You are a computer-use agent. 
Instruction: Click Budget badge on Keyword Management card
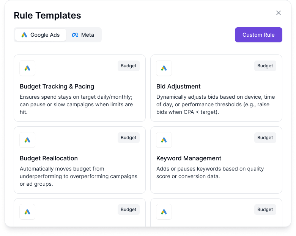(x=265, y=138)
